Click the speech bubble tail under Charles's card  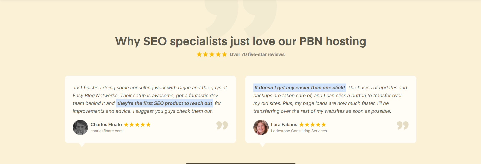(x=82, y=145)
